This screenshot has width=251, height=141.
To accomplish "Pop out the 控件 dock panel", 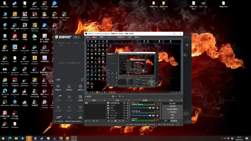I will click(x=182, y=100).
